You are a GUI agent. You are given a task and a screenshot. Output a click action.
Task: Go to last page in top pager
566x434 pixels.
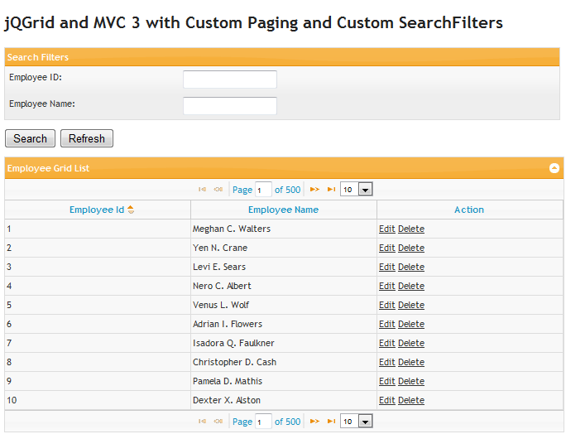click(x=331, y=190)
